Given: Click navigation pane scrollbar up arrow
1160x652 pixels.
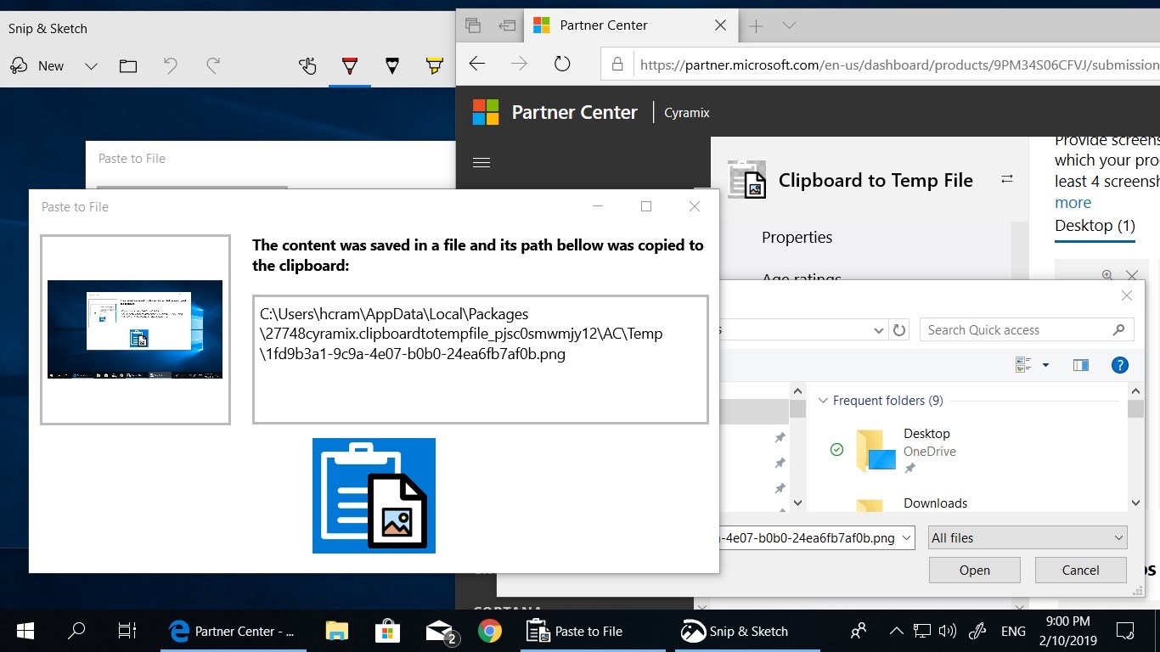Looking at the screenshot, I should point(797,391).
